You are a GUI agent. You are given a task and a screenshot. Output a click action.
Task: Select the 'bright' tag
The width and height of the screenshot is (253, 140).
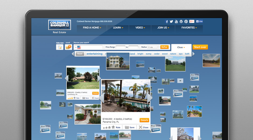tap(140, 54)
